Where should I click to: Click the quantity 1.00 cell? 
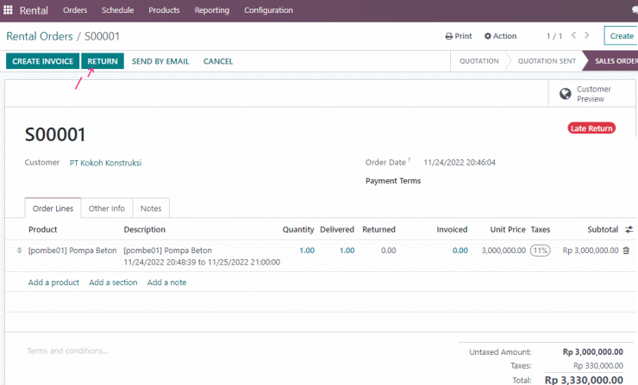[307, 251]
